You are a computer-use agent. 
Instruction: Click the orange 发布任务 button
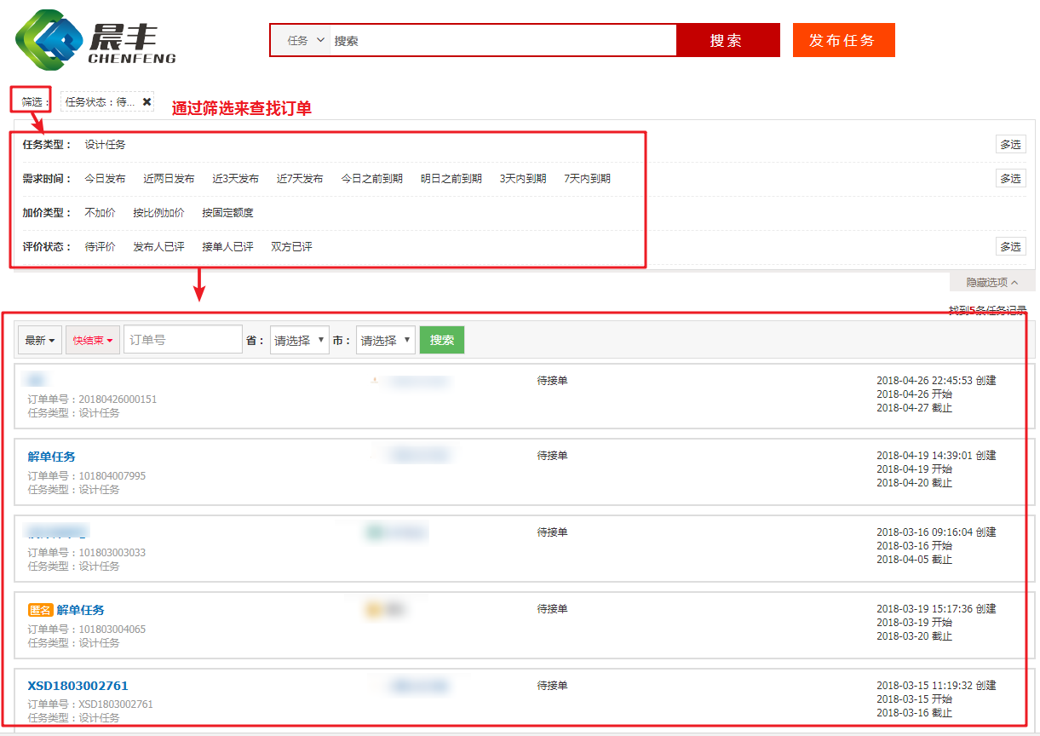click(843, 40)
